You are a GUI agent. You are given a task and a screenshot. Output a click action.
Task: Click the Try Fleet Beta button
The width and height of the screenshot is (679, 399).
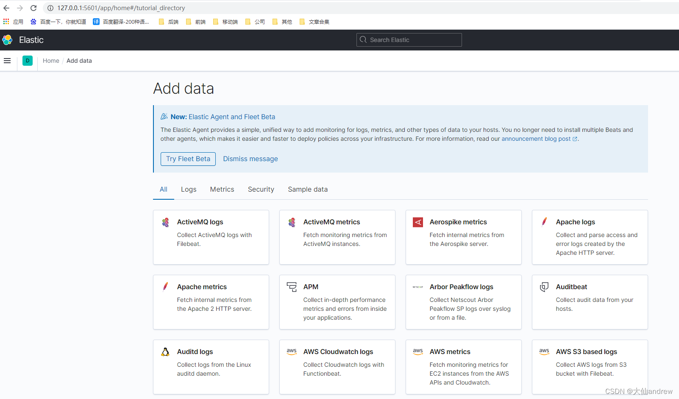[x=188, y=159]
